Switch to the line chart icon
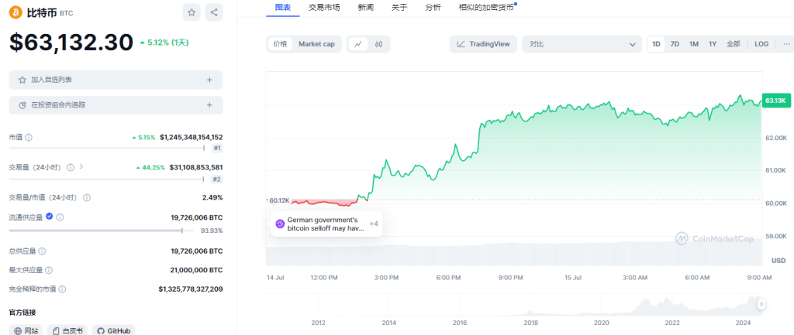The width and height of the screenshot is (794, 335). (358, 44)
